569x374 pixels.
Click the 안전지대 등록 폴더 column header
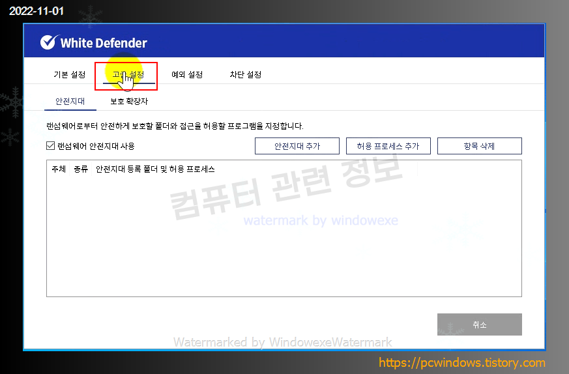click(x=155, y=169)
